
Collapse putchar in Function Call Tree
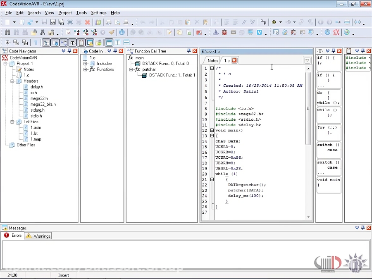coord(131,69)
